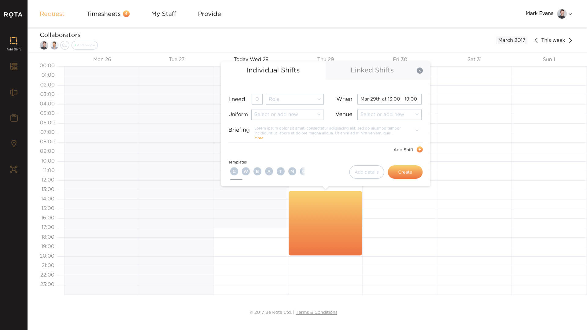Open the Request tab
Image resolution: width=587 pixels, height=330 pixels.
point(52,14)
